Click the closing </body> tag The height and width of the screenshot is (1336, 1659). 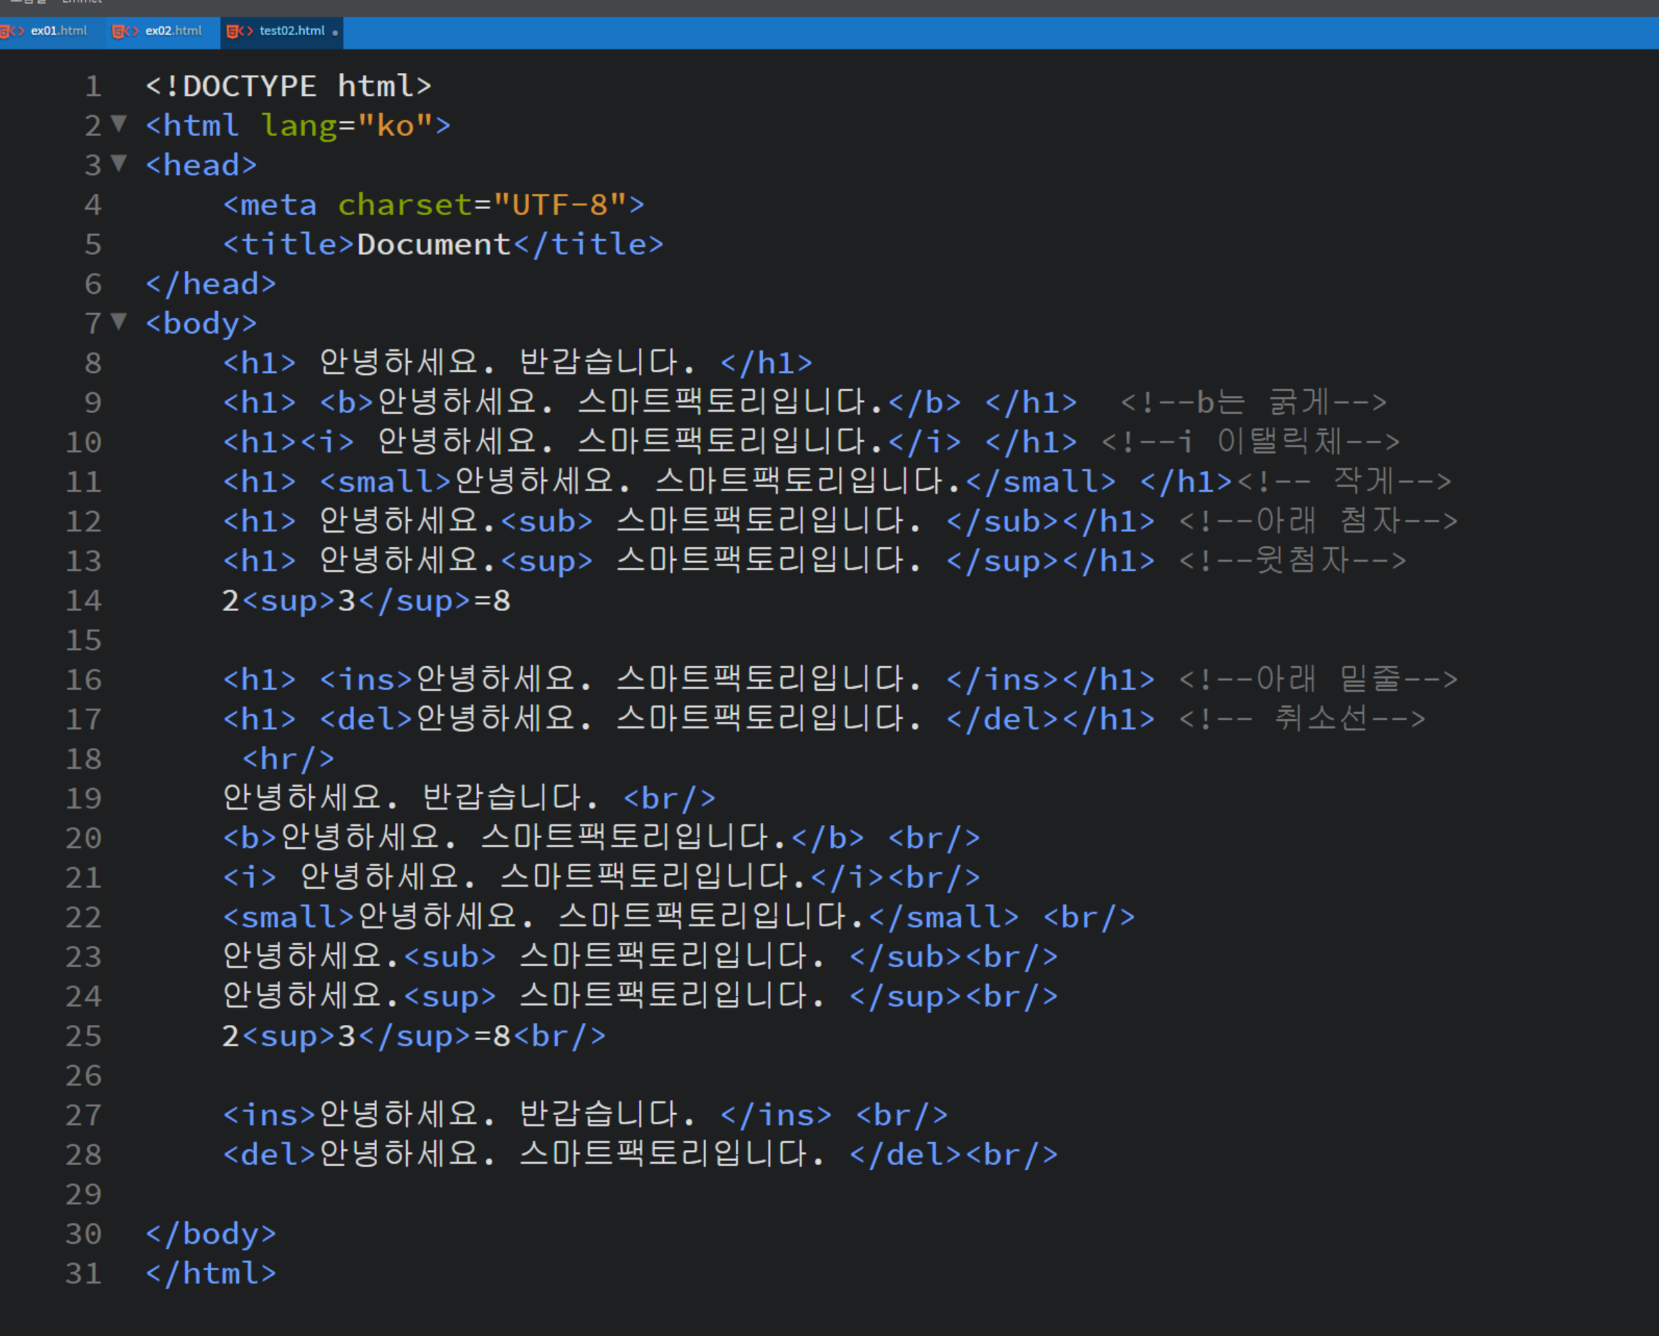[211, 1234]
